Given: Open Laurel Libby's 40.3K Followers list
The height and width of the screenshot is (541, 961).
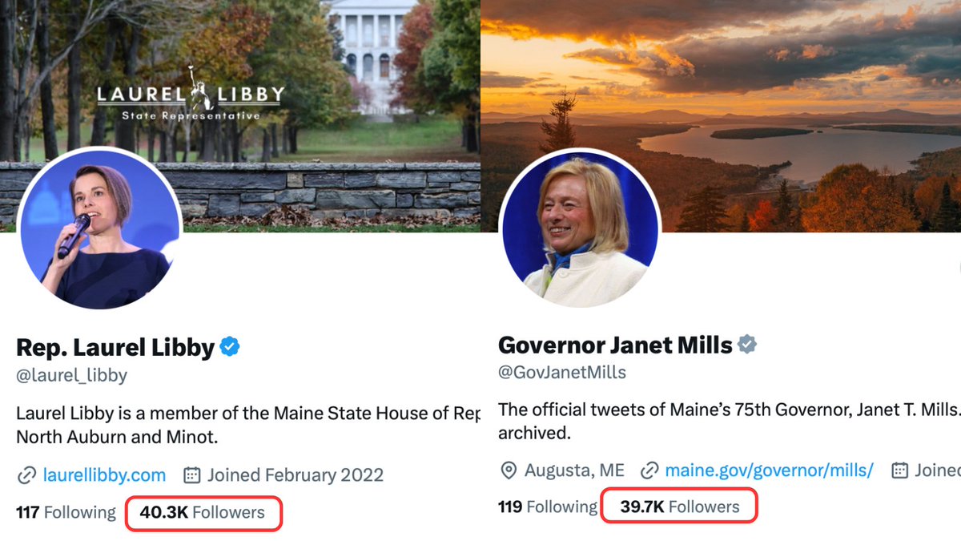Looking at the screenshot, I should [x=202, y=512].
